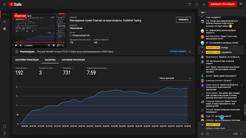This screenshot has height=138, width=246.
Task: Click the clip/window icon in top bar
Action: point(189,4)
